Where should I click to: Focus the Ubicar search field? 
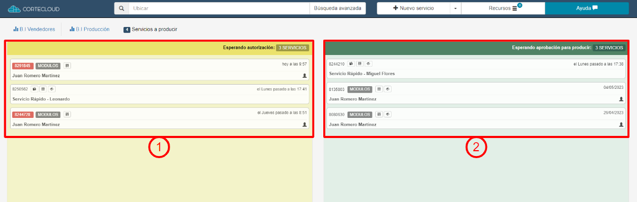click(x=219, y=8)
